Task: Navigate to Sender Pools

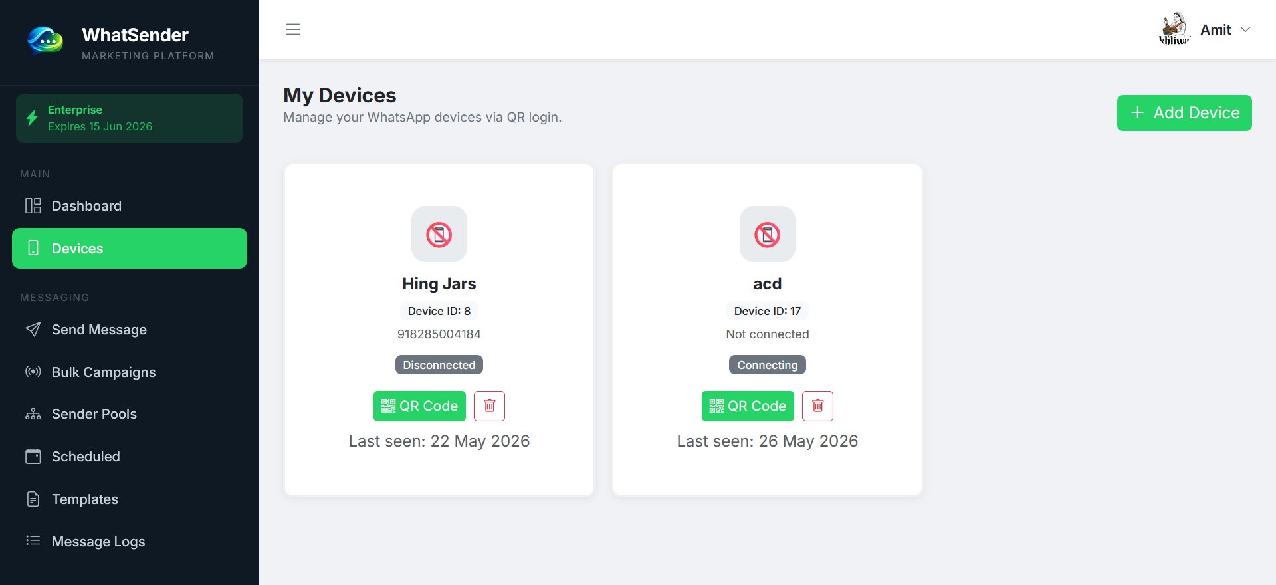Action: [130, 414]
